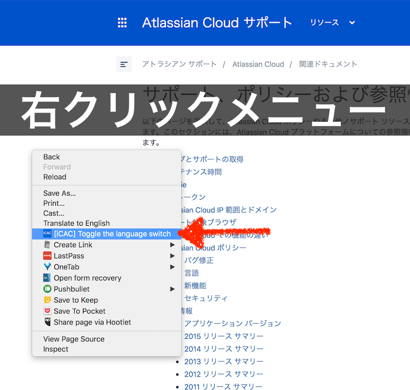This screenshot has height=390, width=410.
Task: Open the Cloud IP 範囲とドメイン link
Action: (229, 210)
